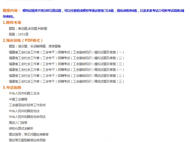190x142 pixels.
Task: Click the 3.考试指南 section heading
Action: click(12, 87)
